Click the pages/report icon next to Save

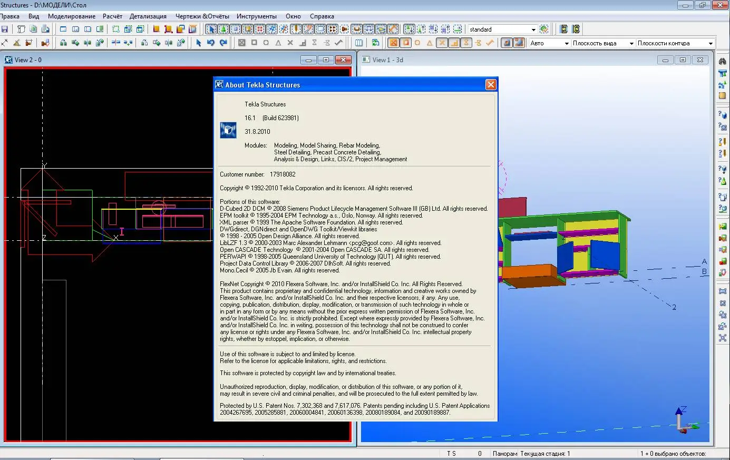(x=21, y=29)
